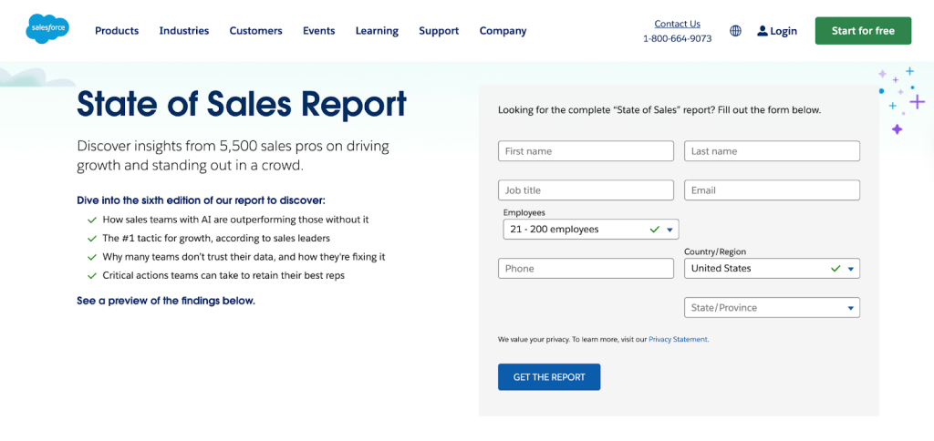Screen dimensions: 934x441
Task: Click the Login person icon
Action: pos(763,31)
